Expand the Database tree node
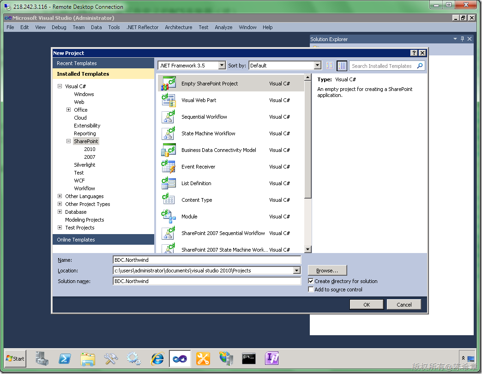 [60, 212]
